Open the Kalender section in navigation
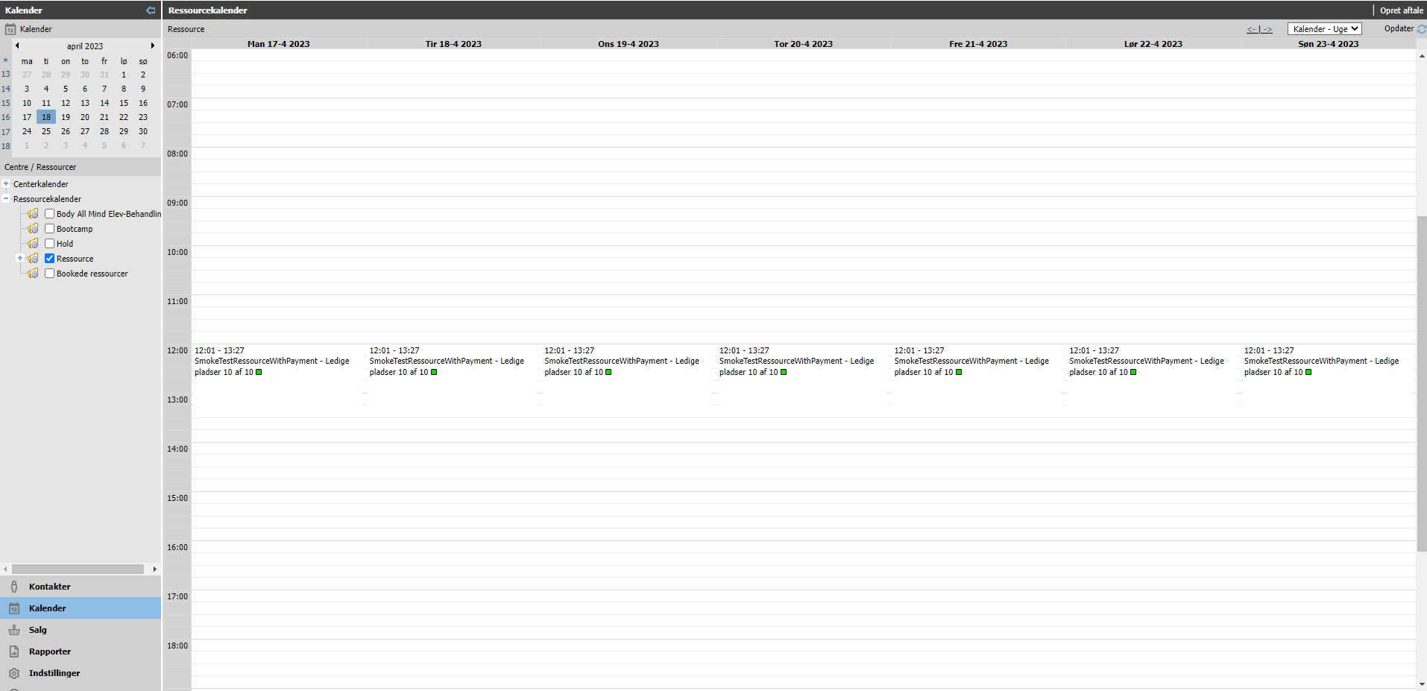The width and height of the screenshot is (1427, 691). click(81, 608)
